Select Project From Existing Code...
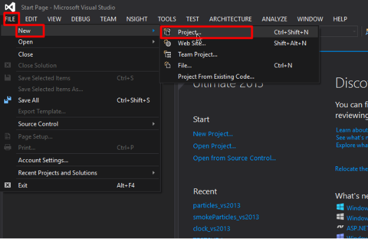The width and height of the screenshot is (368, 239). click(x=240, y=76)
